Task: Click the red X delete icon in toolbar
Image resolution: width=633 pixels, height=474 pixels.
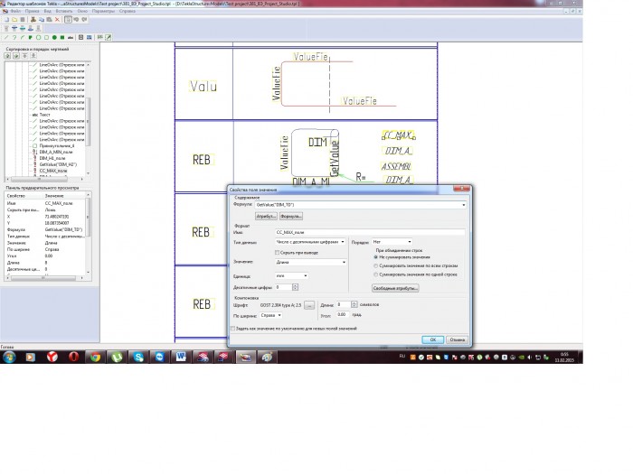Action: 57,19
